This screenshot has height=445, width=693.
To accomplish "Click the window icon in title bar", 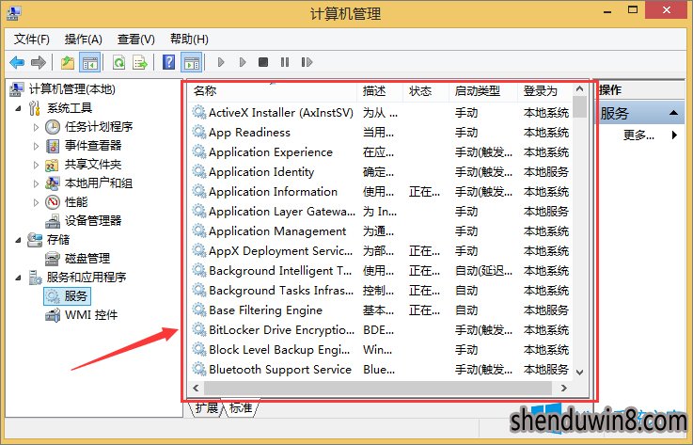I will (13, 13).
